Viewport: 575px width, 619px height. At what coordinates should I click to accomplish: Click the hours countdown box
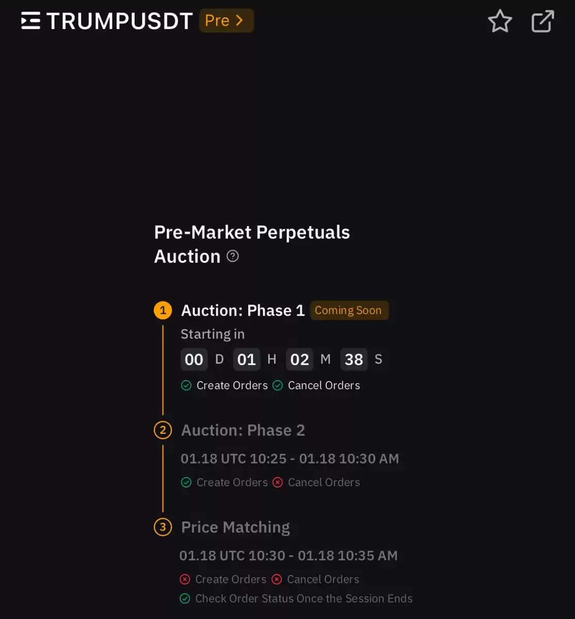247,359
